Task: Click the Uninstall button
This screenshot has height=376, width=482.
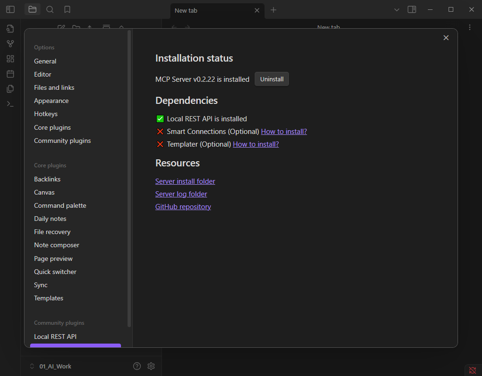Action: [x=272, y=79]
